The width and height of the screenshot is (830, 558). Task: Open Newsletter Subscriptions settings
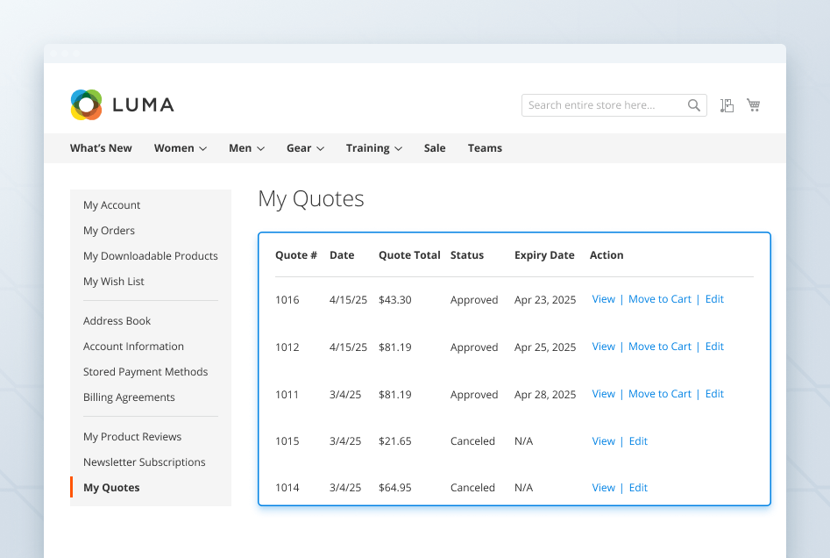[x=144, y=461]
